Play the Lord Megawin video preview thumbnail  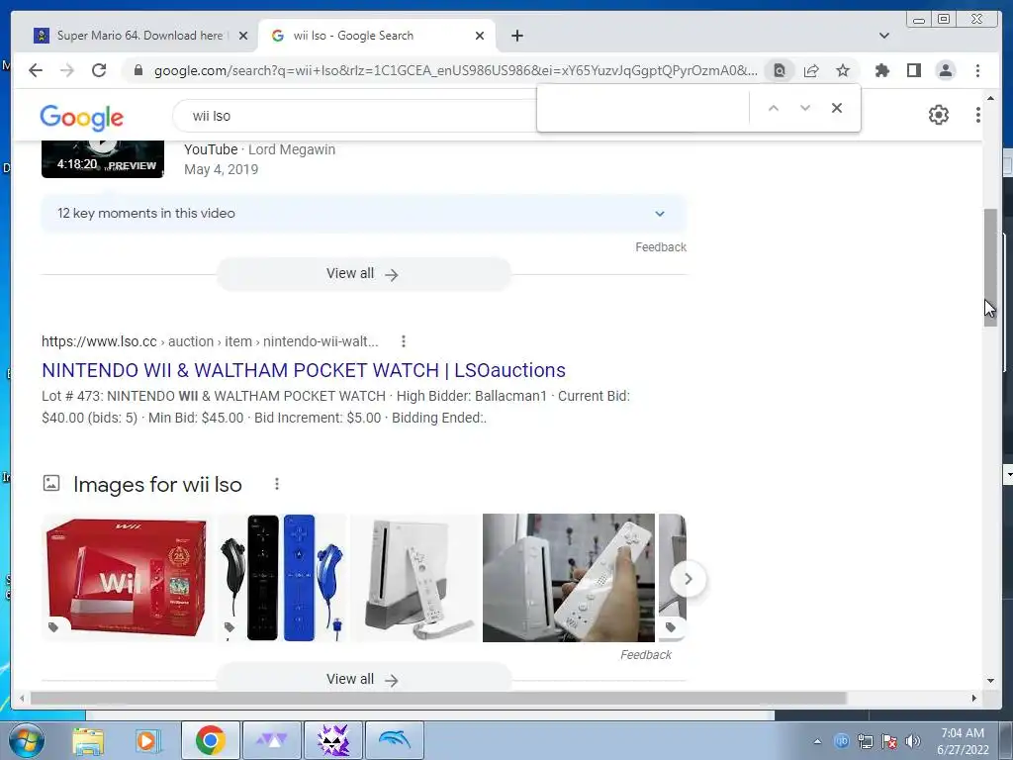[x=103, y=158]
